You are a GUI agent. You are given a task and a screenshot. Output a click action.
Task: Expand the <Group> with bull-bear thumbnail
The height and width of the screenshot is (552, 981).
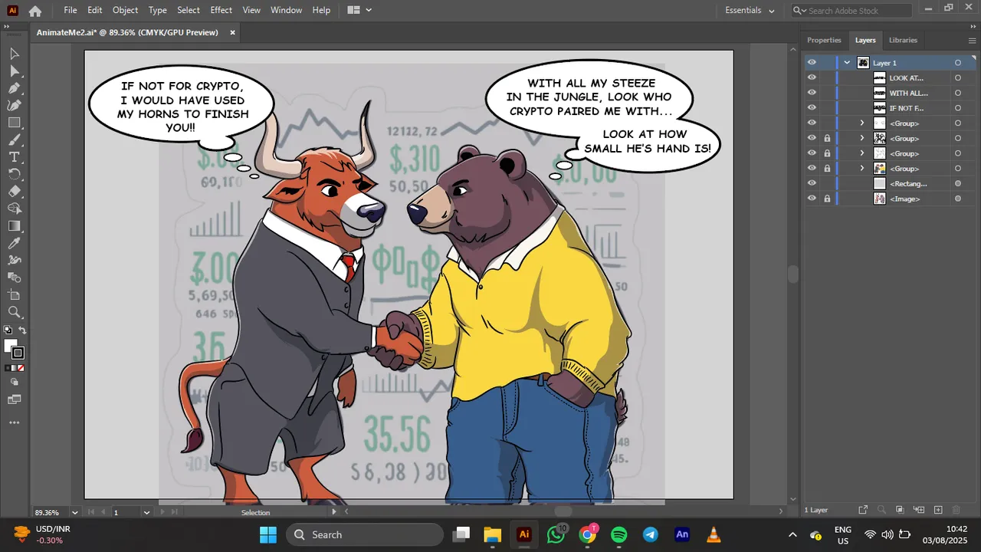pyautogui.click(x=861, y=169)
